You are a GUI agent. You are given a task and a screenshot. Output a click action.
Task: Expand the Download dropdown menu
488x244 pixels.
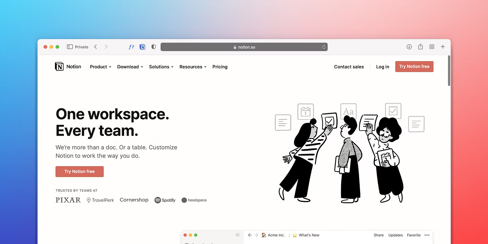point(130,67)
